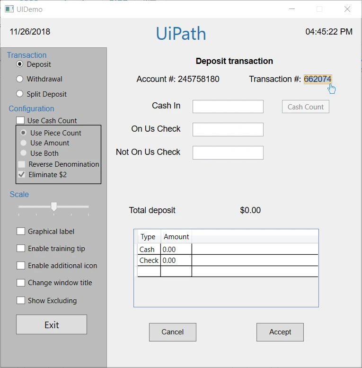This screenshot has height=368, width=362.
Task: Select the Deposit radio button
Action: 20,64
